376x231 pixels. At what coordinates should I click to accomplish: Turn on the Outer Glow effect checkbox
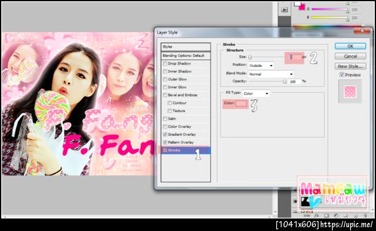[x=165, y=80]
